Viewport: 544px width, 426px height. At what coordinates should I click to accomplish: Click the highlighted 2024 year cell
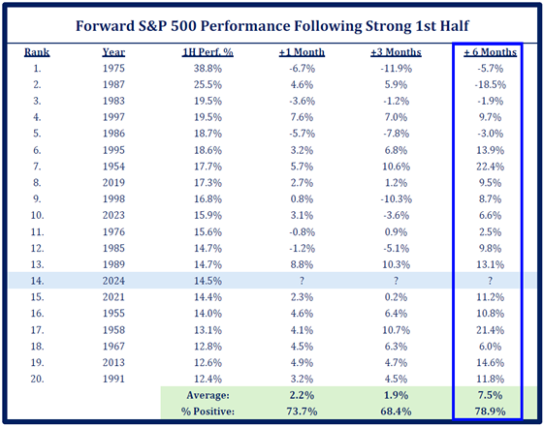(x=113, y=281)
